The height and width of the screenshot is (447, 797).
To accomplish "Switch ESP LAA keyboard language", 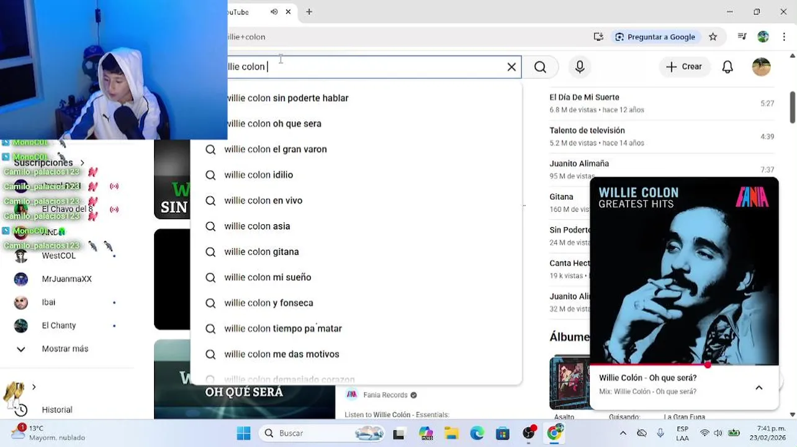I will 682,433.
